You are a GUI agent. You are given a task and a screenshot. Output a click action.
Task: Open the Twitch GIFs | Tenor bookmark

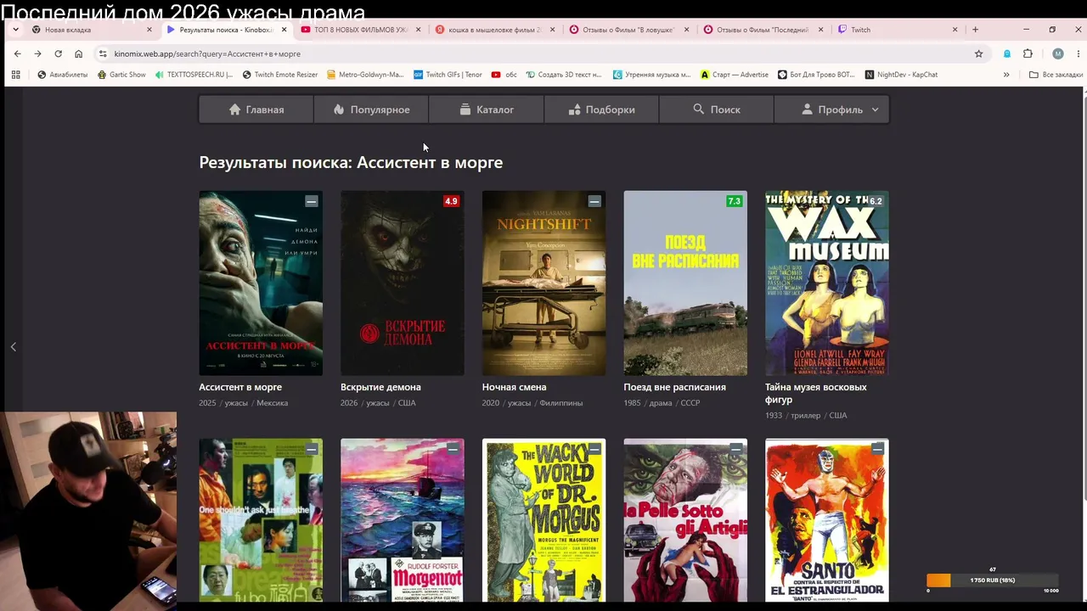point(448,75)
